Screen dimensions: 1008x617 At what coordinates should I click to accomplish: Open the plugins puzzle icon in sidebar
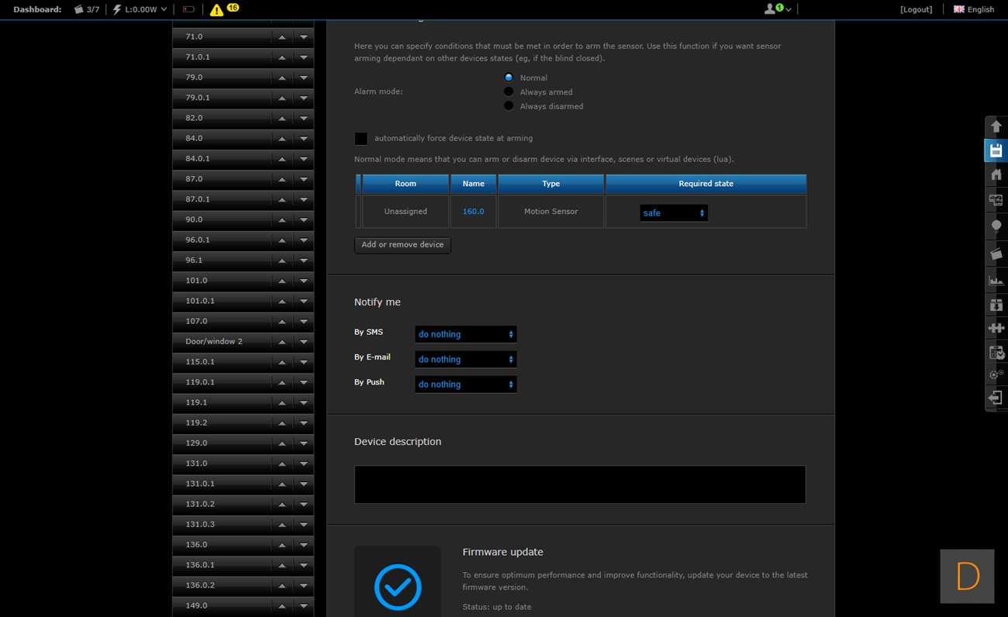pos(996,328)
